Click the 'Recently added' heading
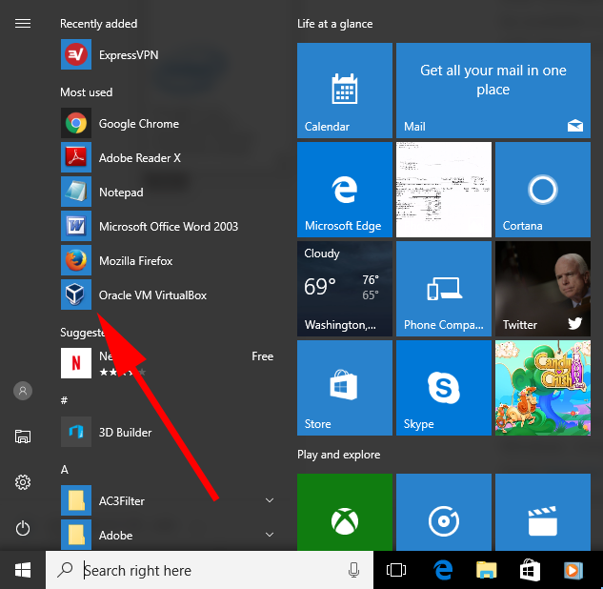This screenshot has width=603, height=589. tap(98, 24)
